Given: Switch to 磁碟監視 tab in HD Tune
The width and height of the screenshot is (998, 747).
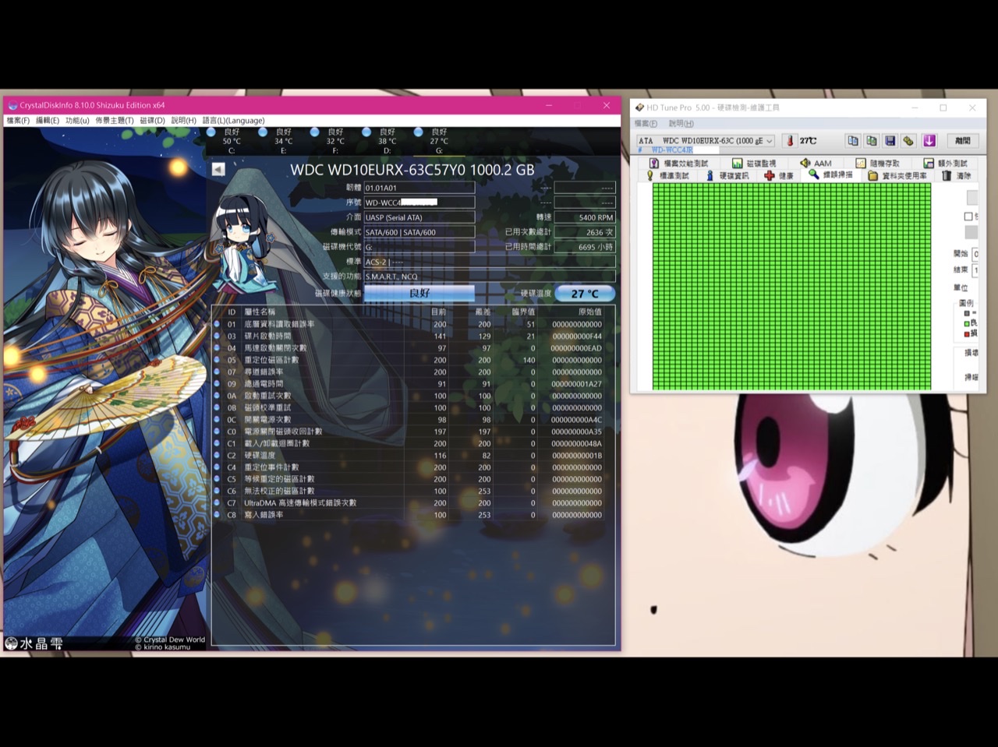Looking at the screenshot, I should click(x=754, y=163).
